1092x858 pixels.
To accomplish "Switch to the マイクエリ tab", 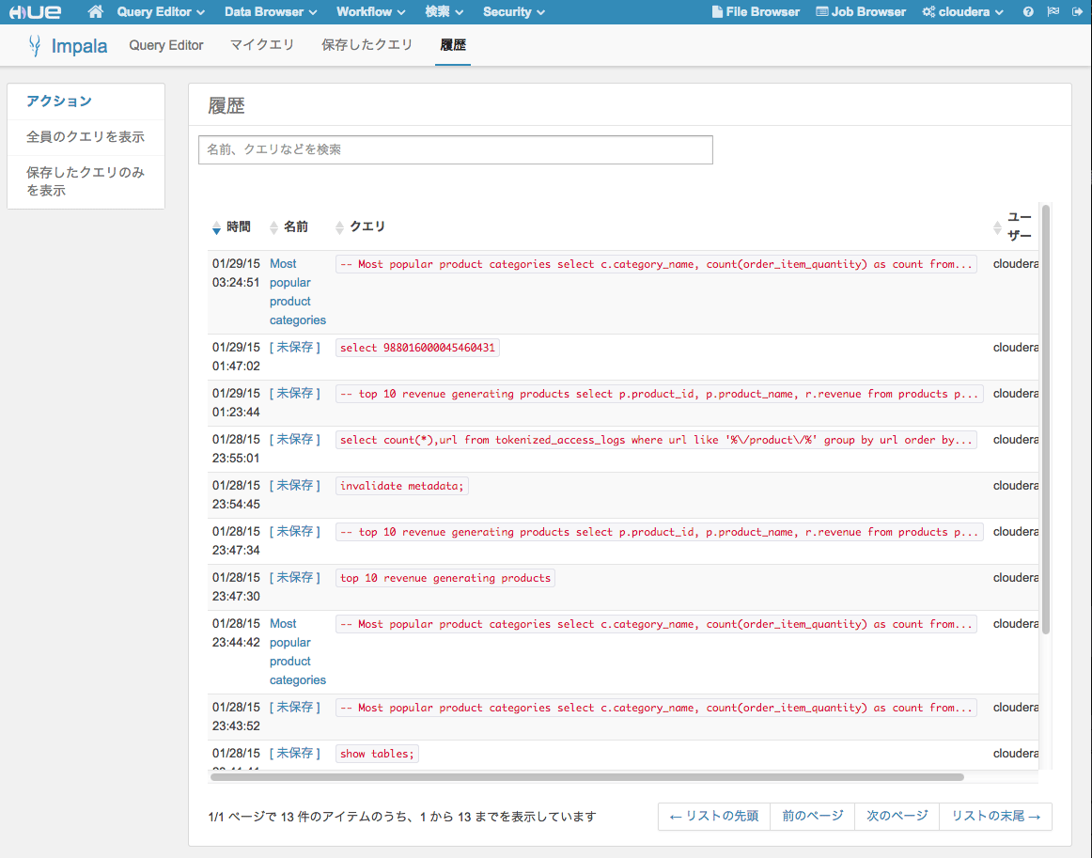I will point(262,45).
